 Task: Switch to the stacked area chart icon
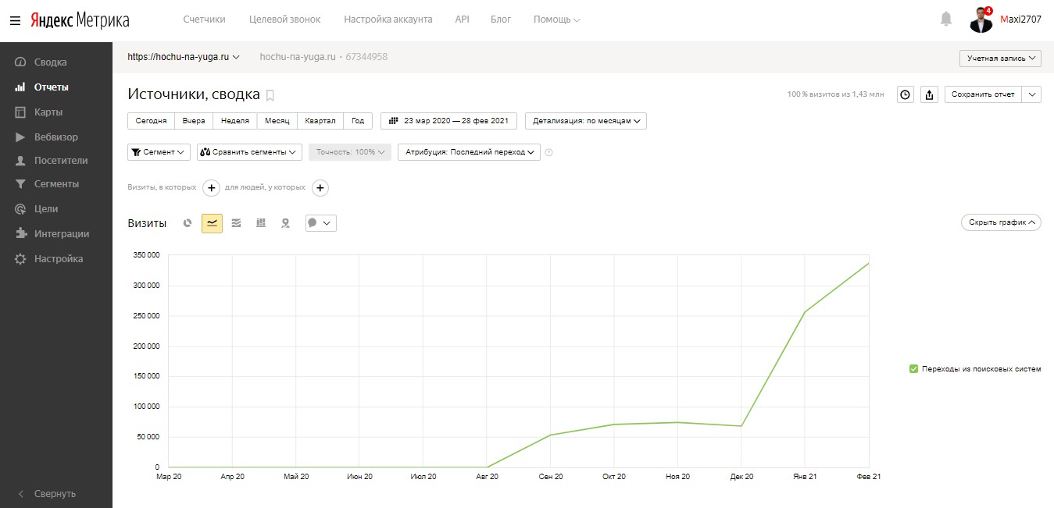[237, 223]
